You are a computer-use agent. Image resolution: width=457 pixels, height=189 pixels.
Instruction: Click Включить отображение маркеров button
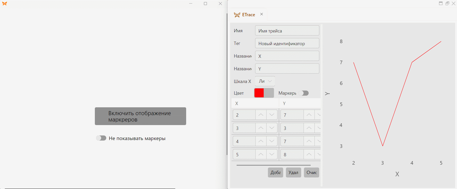pyautogui.click(x=140, y=116)
